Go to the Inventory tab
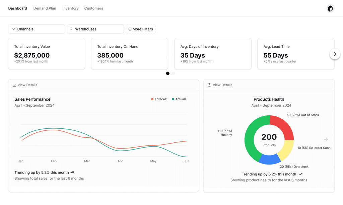Screen dimensions: 343x205 tap(70, 8)
